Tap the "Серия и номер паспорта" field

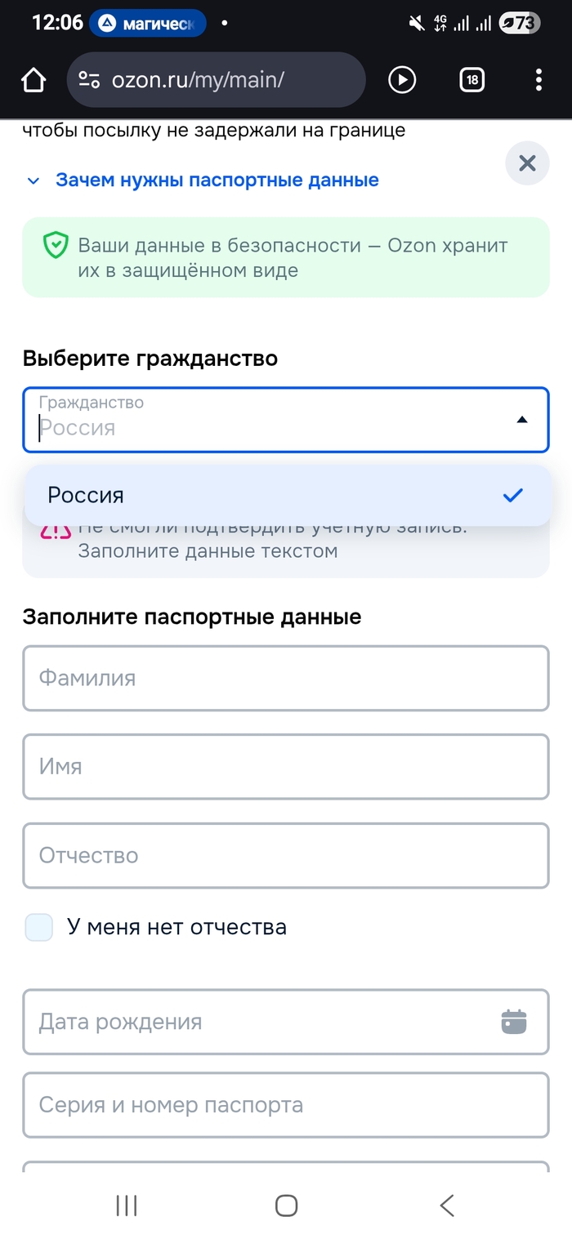tap(286, 1106)
